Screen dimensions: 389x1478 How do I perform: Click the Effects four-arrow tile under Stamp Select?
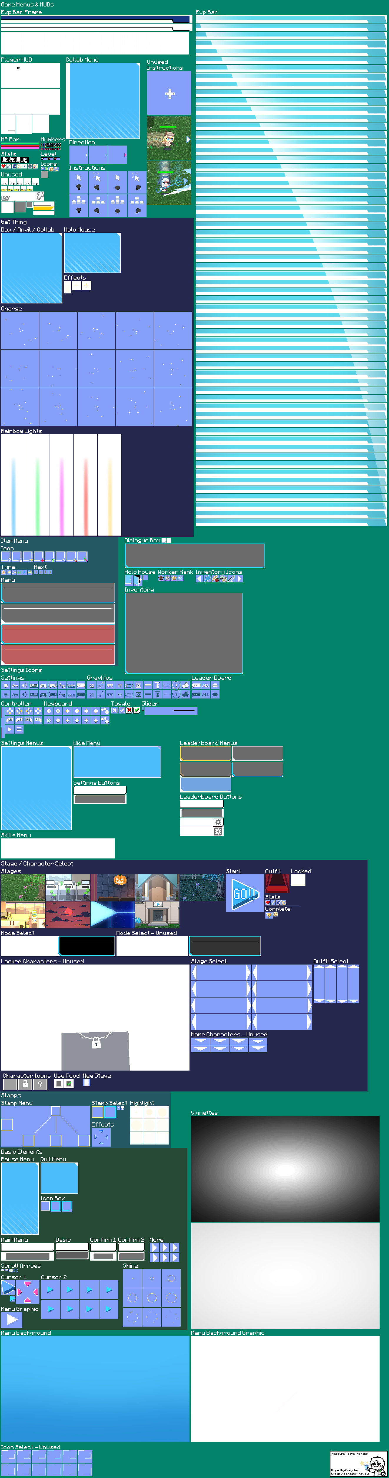[101, 1137]
